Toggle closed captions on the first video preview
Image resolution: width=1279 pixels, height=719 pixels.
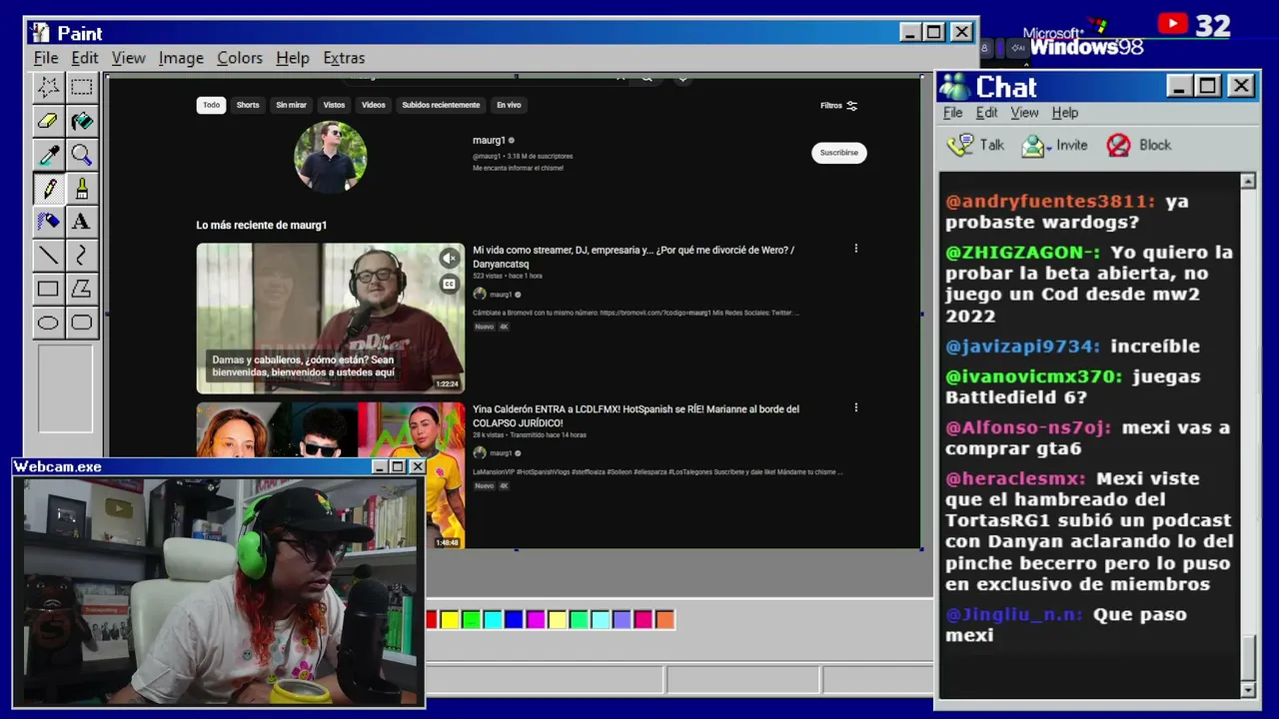click(x=450, y=284)
